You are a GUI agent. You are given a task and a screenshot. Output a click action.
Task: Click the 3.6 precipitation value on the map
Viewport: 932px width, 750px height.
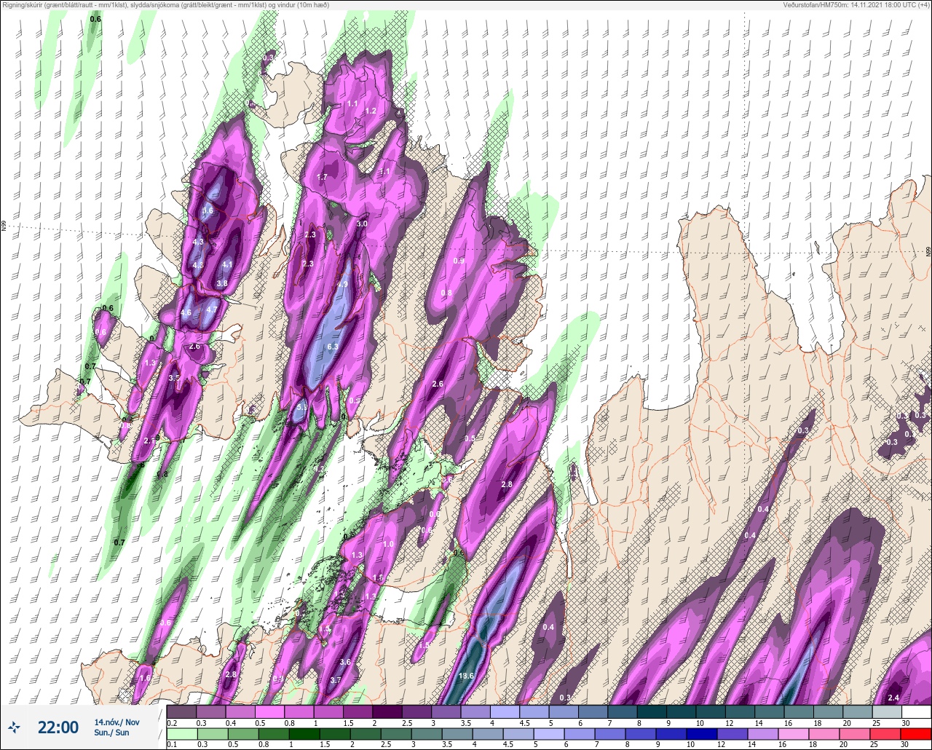click(x=345, y=662)
